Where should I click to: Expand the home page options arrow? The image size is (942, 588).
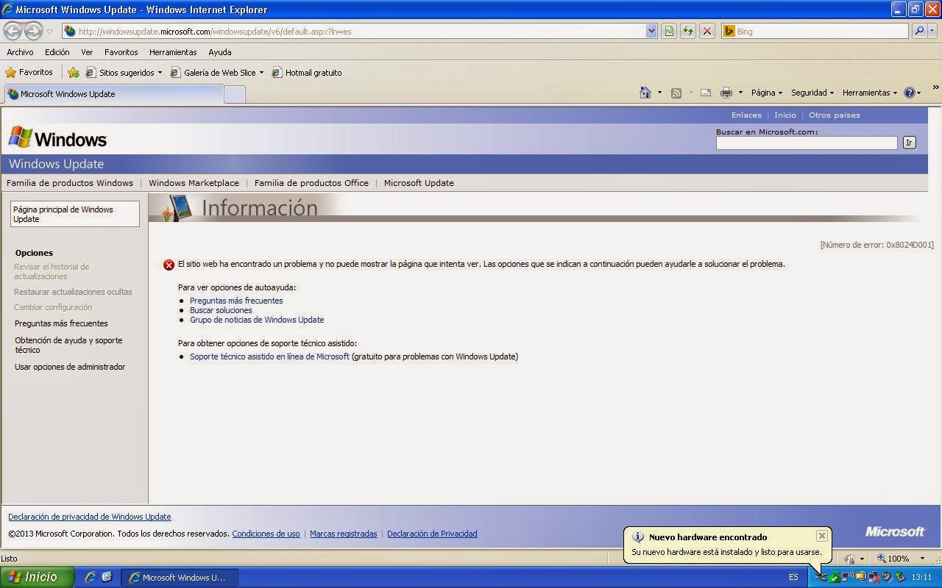pos(659,93)
